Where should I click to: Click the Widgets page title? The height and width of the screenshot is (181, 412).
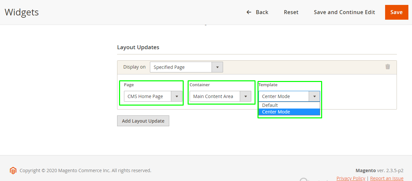point(22,12)
